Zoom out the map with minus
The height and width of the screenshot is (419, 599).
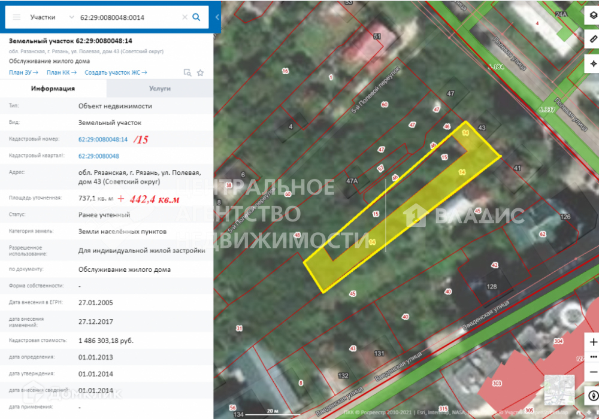tap(593, 372)
